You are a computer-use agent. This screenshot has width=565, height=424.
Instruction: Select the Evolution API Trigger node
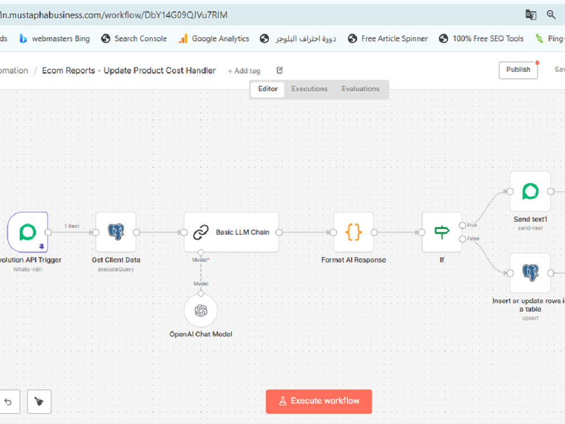[28, 232]
